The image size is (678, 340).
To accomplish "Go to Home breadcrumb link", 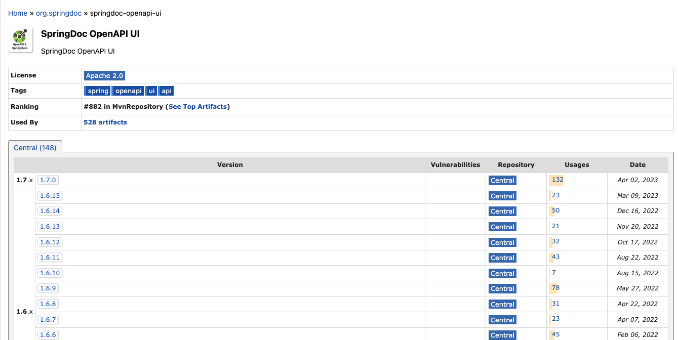I will 18,13.
